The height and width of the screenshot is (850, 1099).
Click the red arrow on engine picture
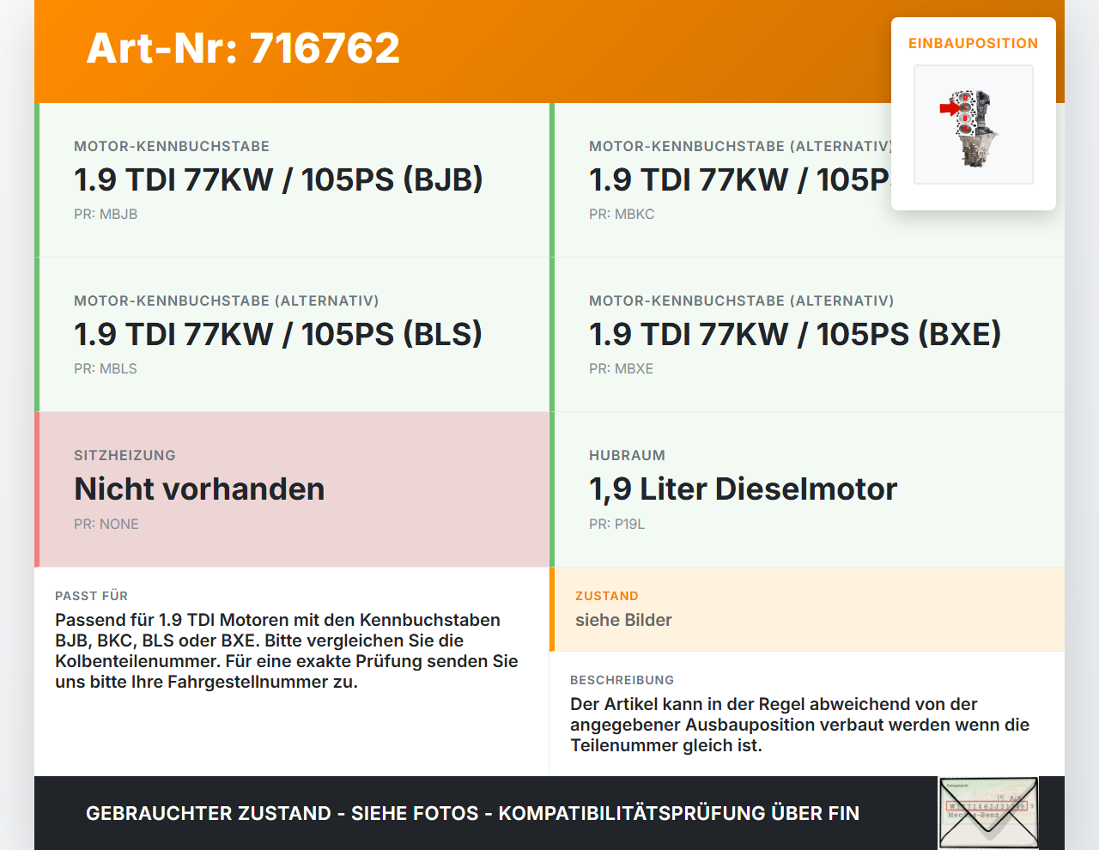pos(949,108)
